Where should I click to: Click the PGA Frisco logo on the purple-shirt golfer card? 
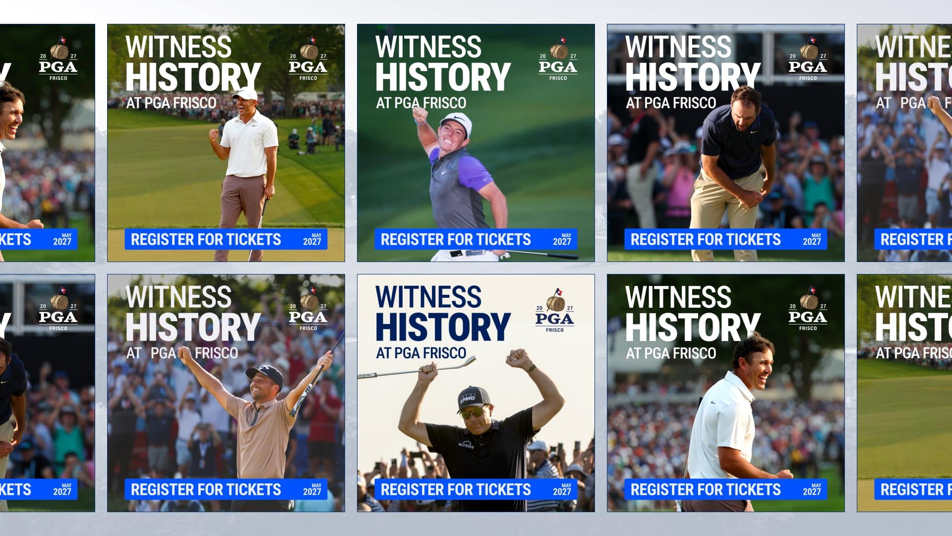[x=558, y=59]
